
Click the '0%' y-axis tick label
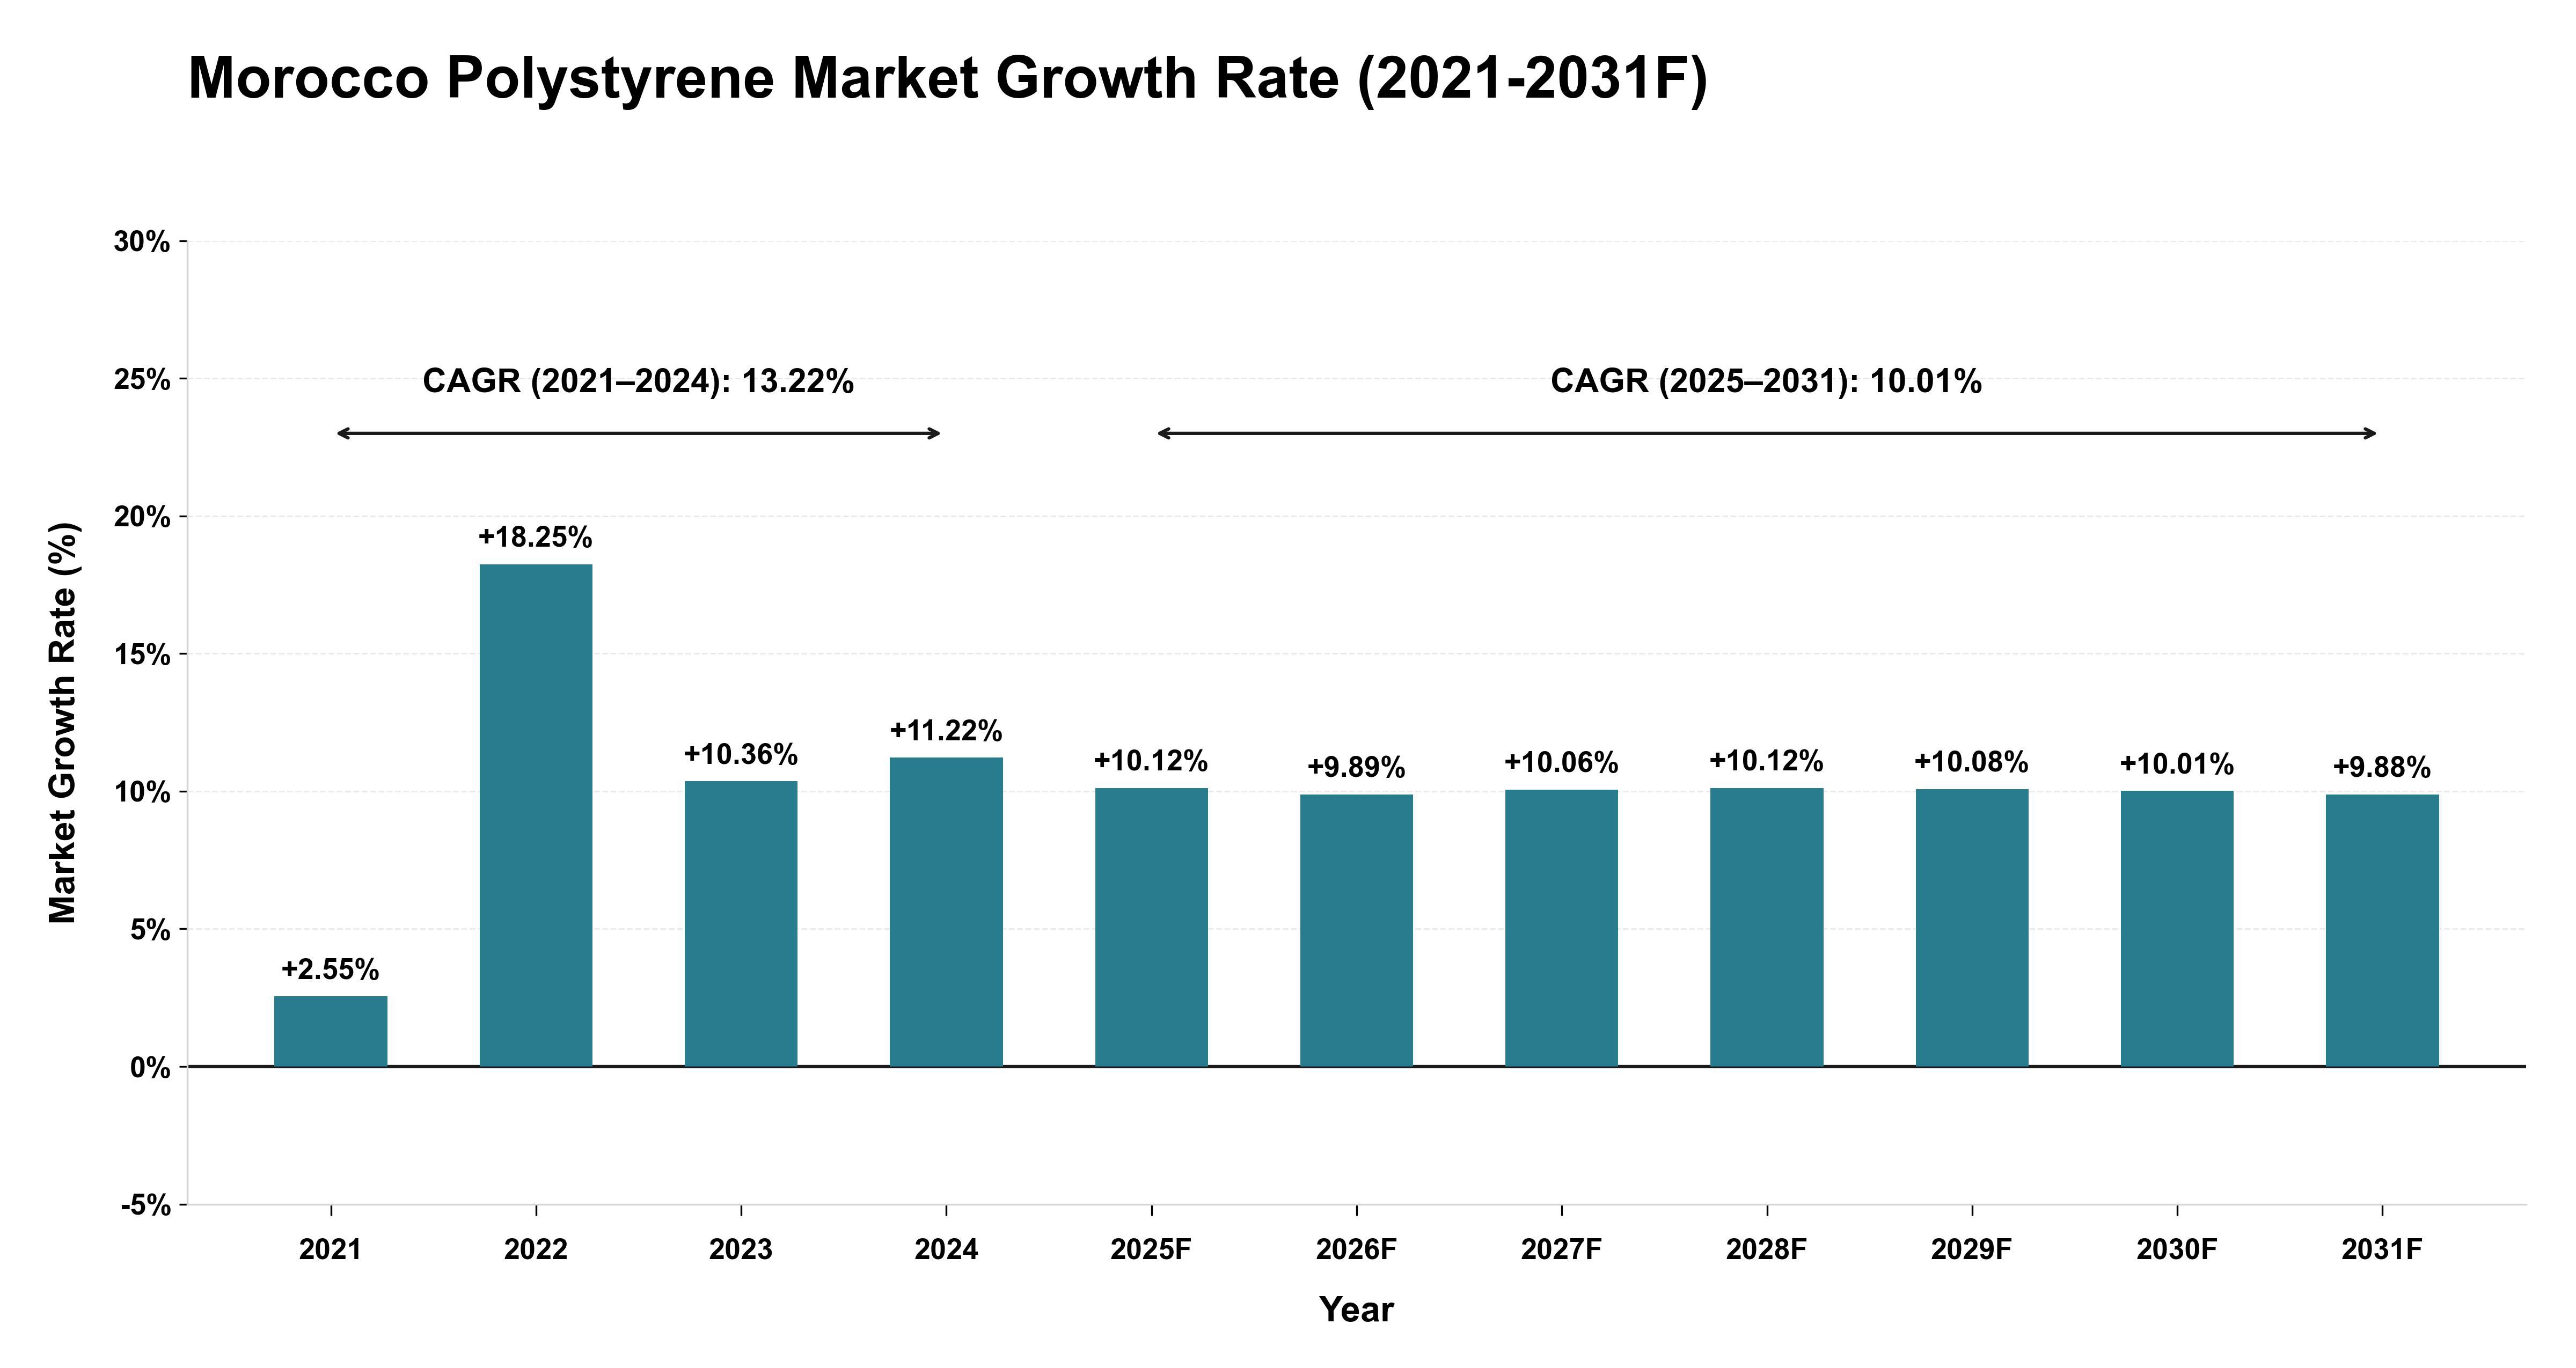(x=150, y=1068)
